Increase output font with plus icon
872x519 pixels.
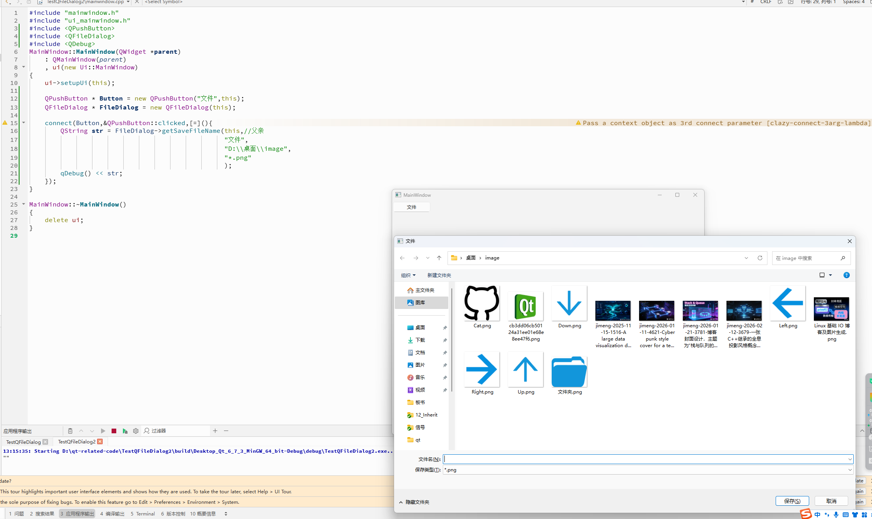[x=215, y=431]
